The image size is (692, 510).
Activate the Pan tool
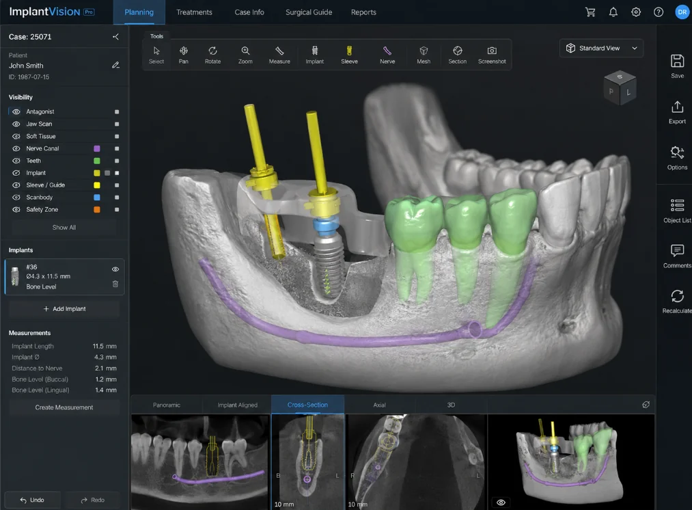(184, 55)
